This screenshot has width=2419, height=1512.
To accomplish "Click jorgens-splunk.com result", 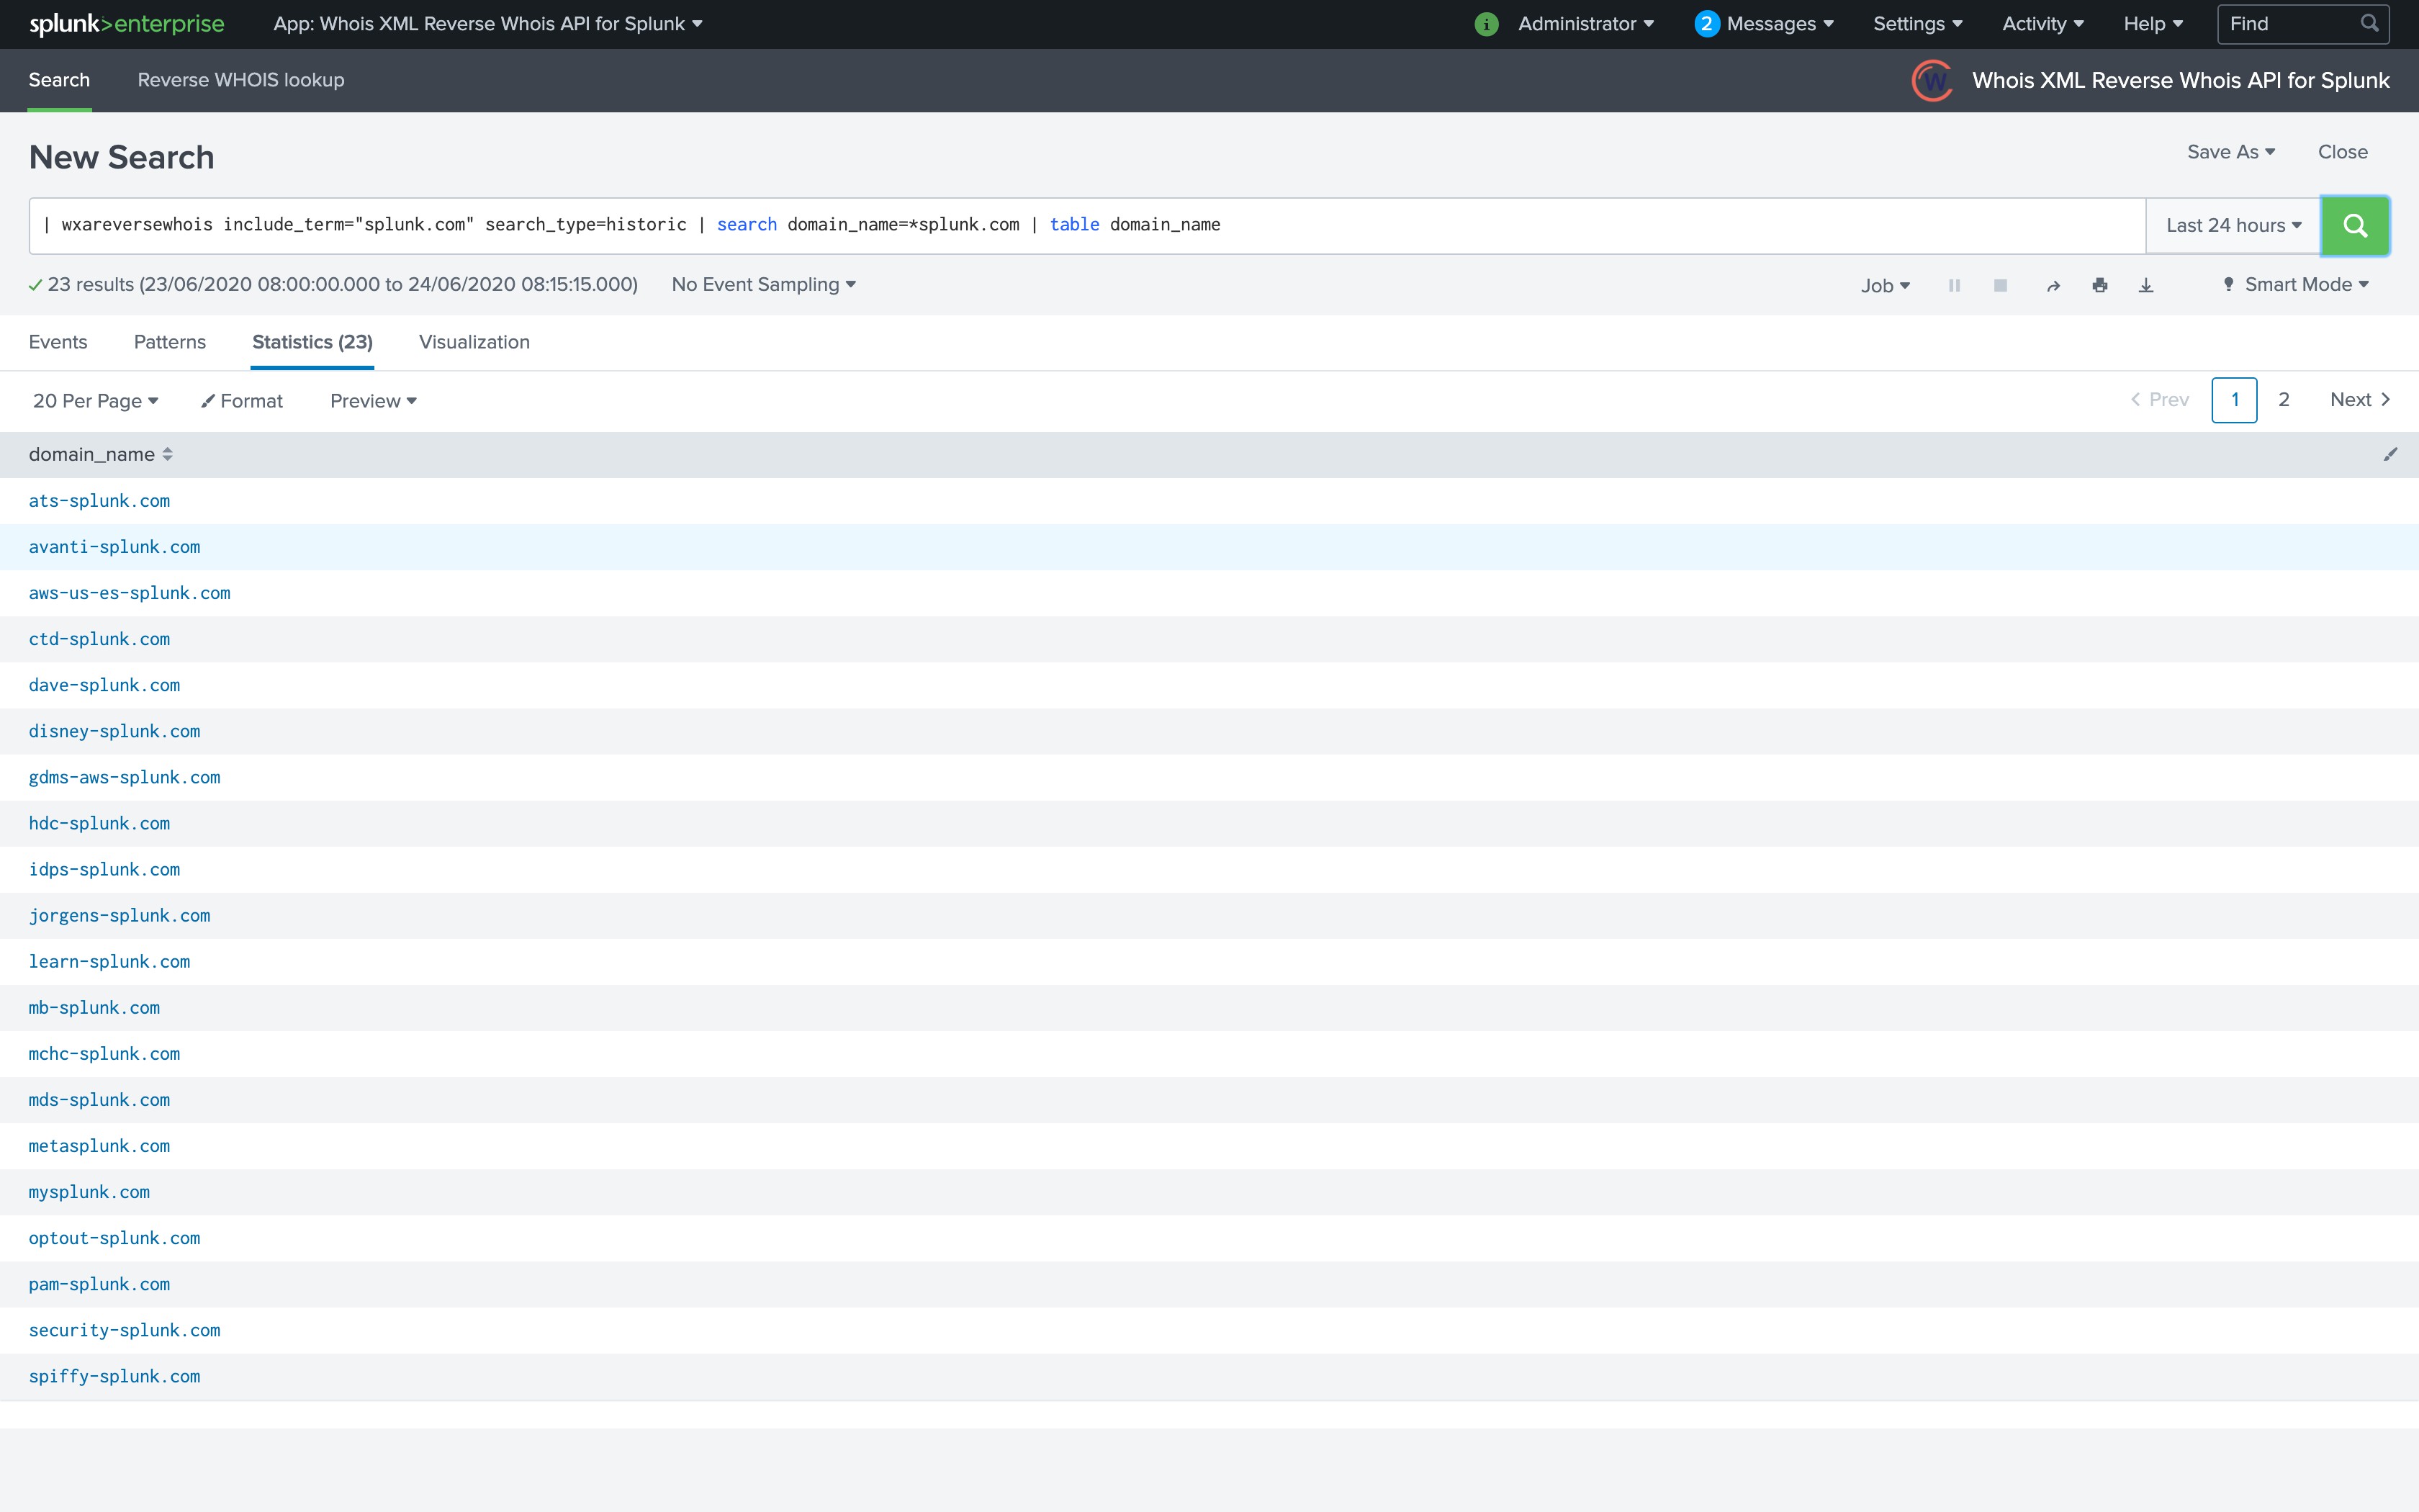I will click(119, 915).
